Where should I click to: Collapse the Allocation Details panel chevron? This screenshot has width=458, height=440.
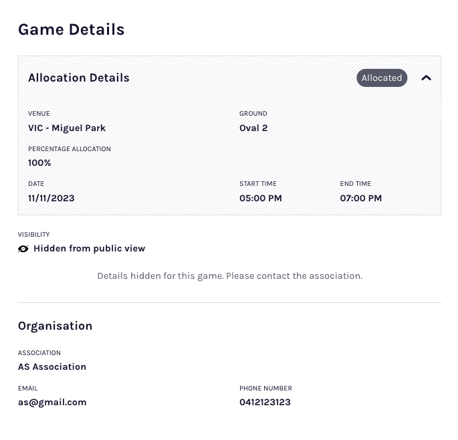426,78
